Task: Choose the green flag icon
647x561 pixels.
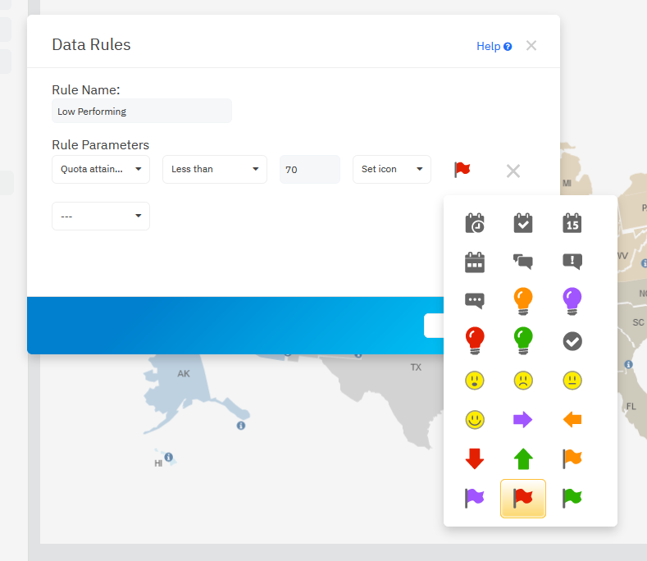Action: (x=572, y=498)
